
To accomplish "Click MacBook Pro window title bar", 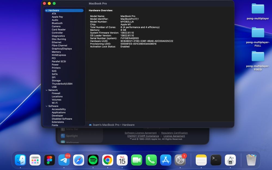I will click(x=98, y=4).
